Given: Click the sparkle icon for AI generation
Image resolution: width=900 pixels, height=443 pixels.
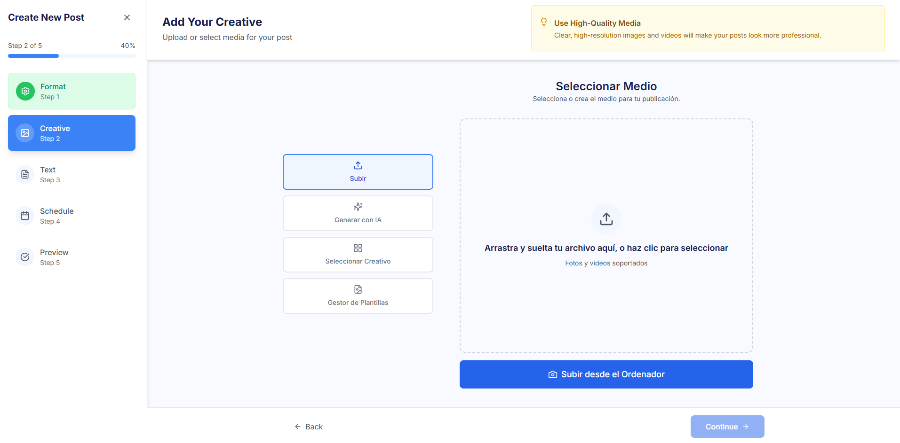Looking at the screenshot, I should 358,207.
